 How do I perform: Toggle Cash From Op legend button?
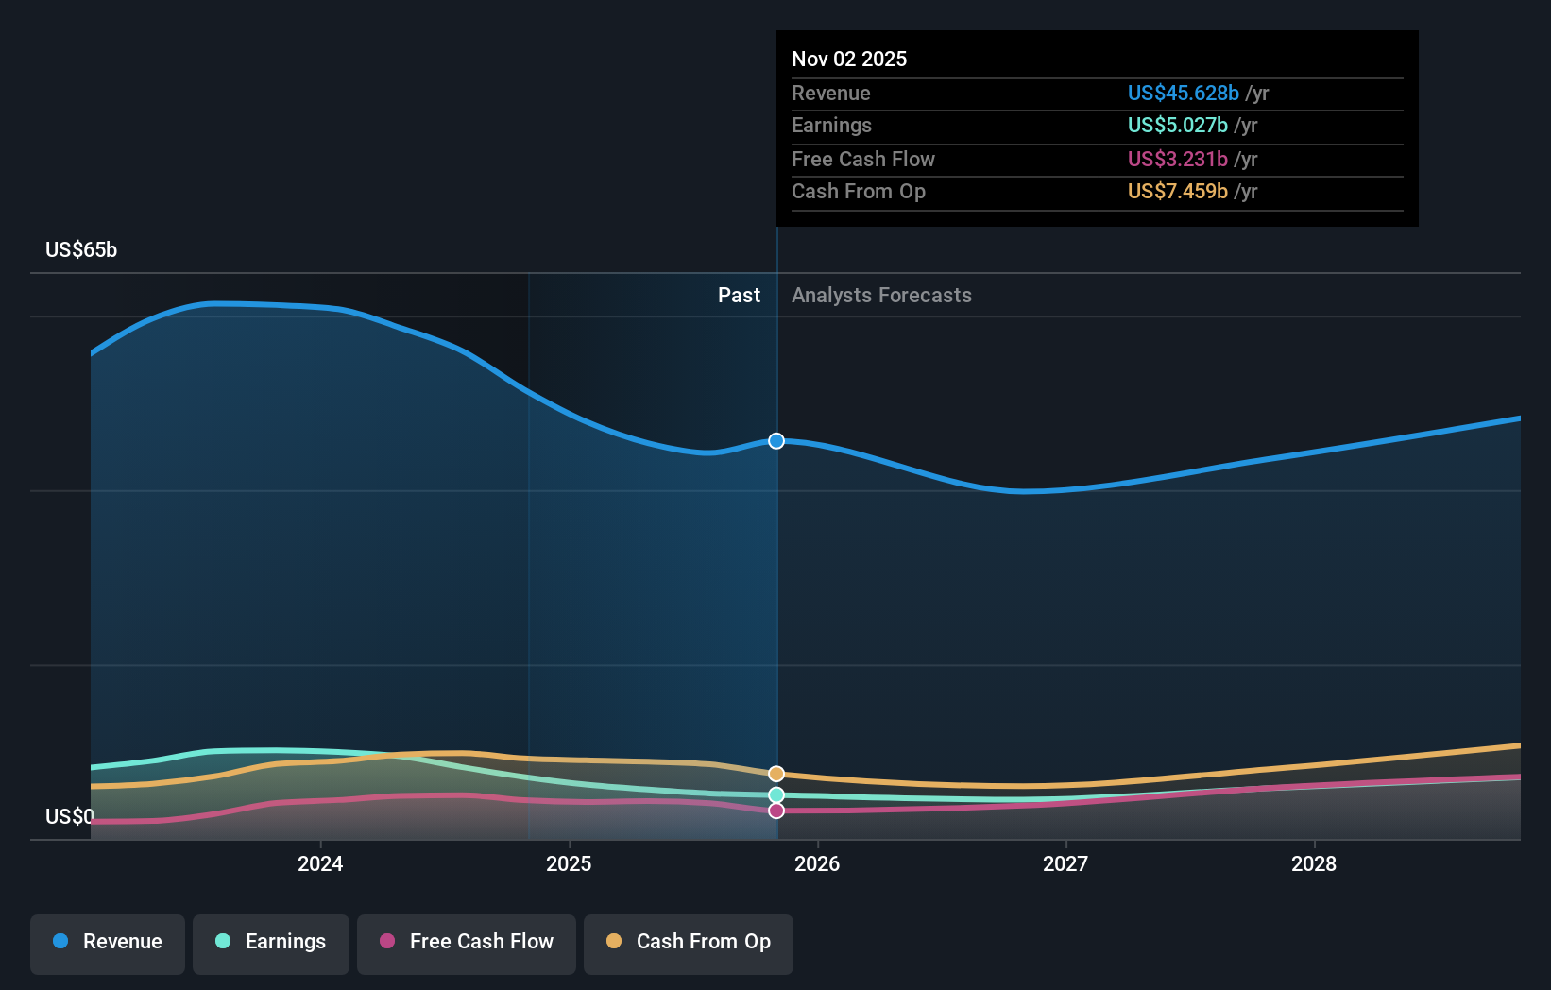click(689, 943)
